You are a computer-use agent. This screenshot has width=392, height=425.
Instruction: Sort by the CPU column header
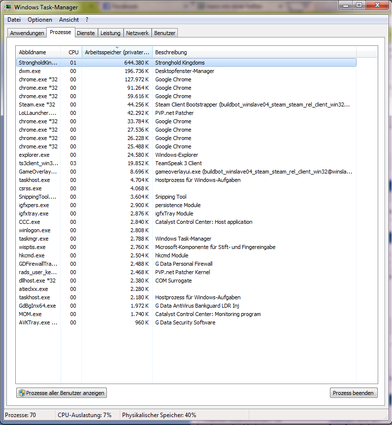point(71,52)
